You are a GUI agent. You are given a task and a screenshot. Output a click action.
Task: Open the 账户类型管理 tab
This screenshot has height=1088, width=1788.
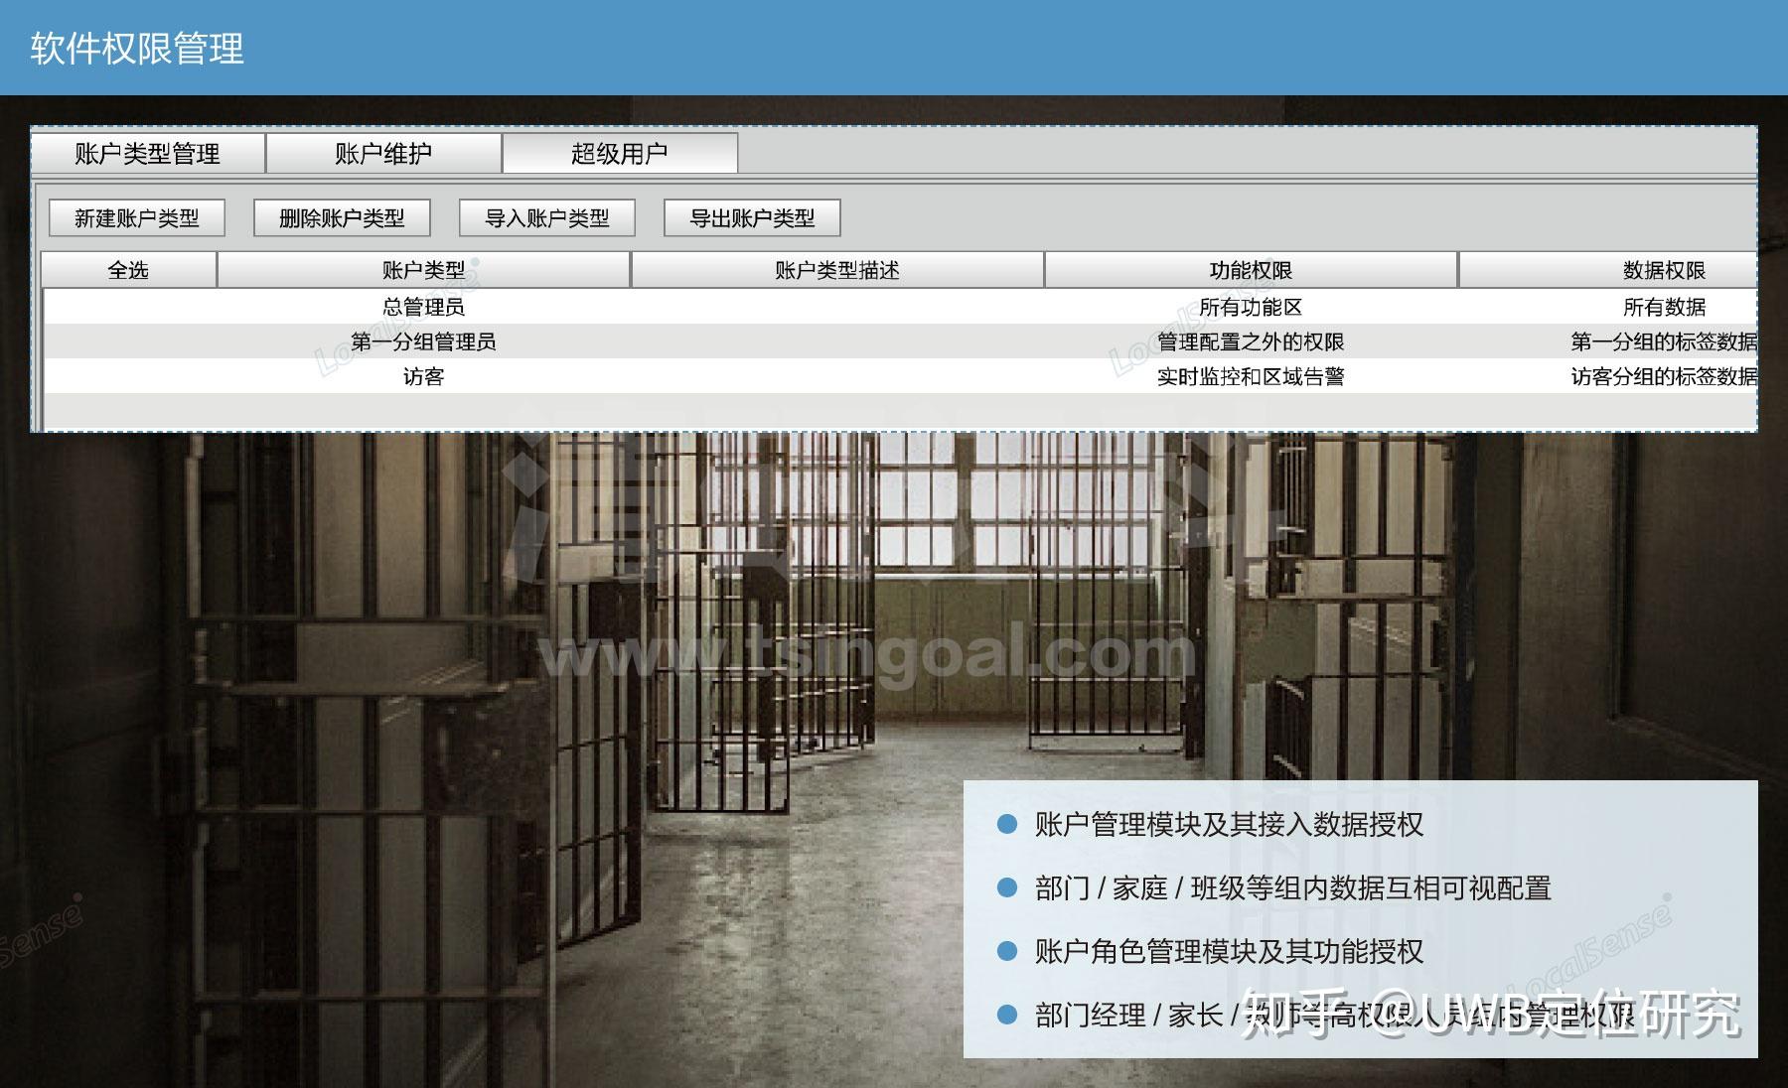(148, 153)
